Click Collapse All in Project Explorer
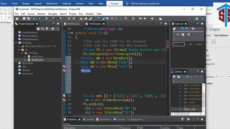Screen dimensions: 230x129 click(x=38, y=29)
